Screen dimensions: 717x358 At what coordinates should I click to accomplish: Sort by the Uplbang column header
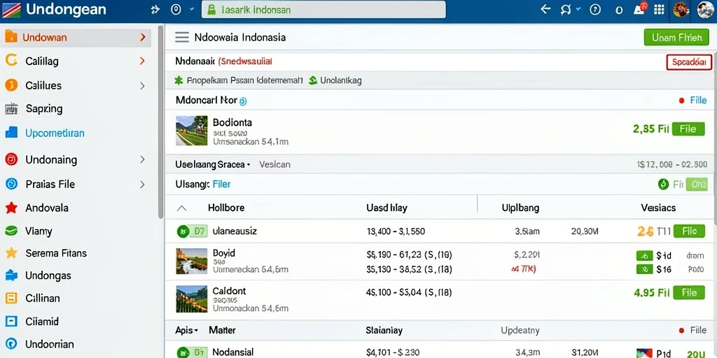click(x=520, y=208)
